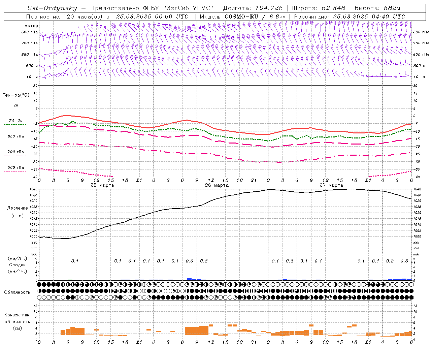Click the '10 м' wind level label at left
The image size is (431, 345).
pyautogui.click(x=33, y=77)
